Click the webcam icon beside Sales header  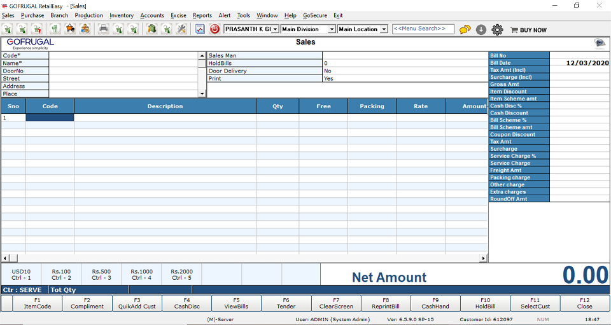tap(600, 43)
